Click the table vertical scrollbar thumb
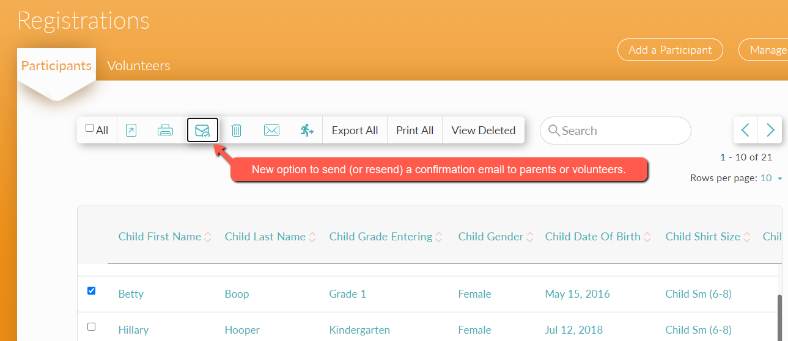The image size is (788, 341). [x=779, y=317]
